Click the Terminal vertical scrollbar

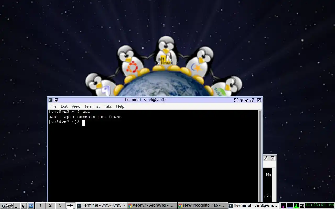coord(260,156)
